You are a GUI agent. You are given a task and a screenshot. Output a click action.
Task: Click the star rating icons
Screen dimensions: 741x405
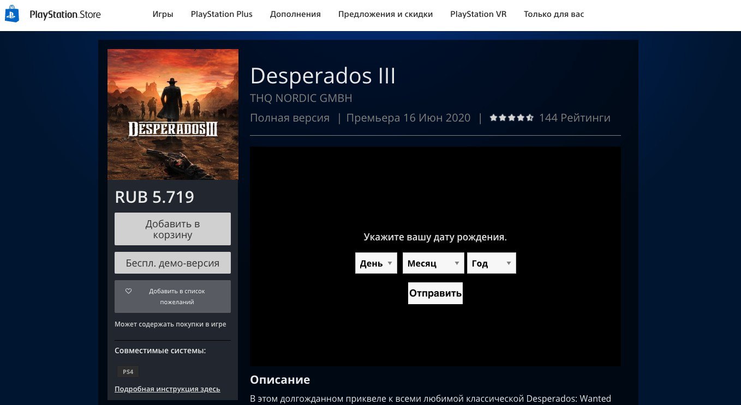click(x=511, y=118)
